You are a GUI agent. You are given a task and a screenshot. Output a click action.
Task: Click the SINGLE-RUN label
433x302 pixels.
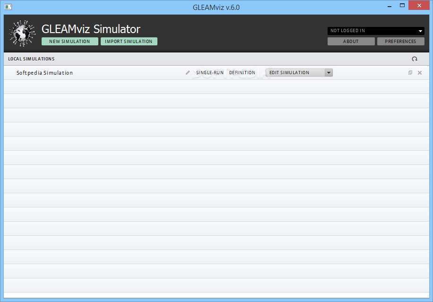coord(209,73)
